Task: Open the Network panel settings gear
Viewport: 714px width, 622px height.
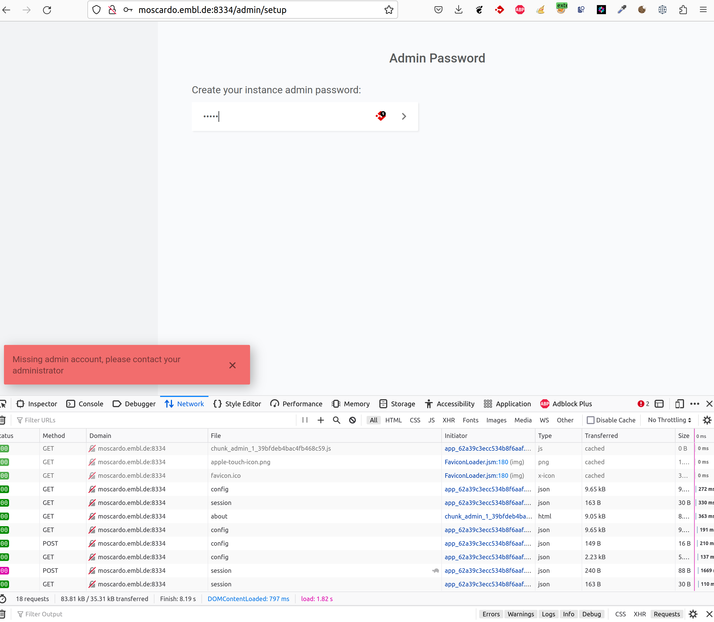Action: (707, 420)
